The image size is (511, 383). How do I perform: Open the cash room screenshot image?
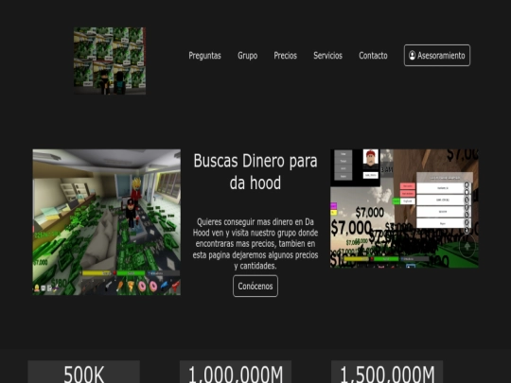click(x=107, y=222)
